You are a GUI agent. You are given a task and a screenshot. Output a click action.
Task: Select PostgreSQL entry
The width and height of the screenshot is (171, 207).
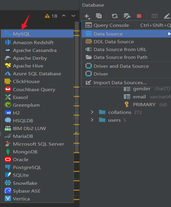point(37,167)
